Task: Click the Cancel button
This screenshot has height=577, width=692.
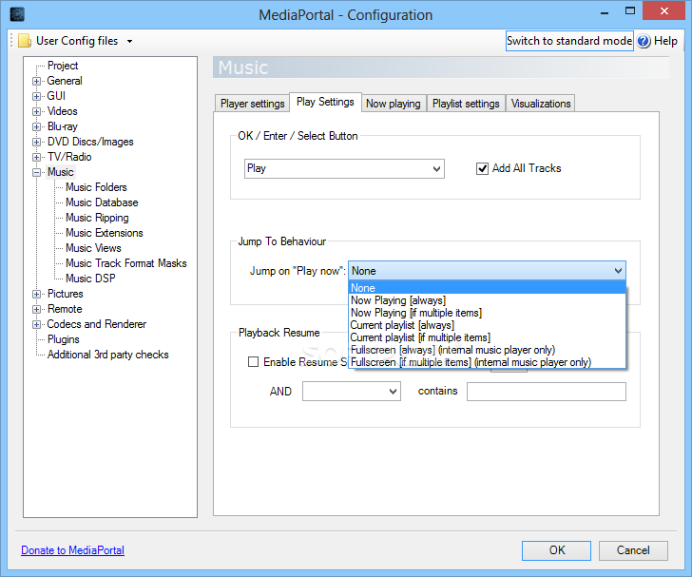Action: pos(633,550)
